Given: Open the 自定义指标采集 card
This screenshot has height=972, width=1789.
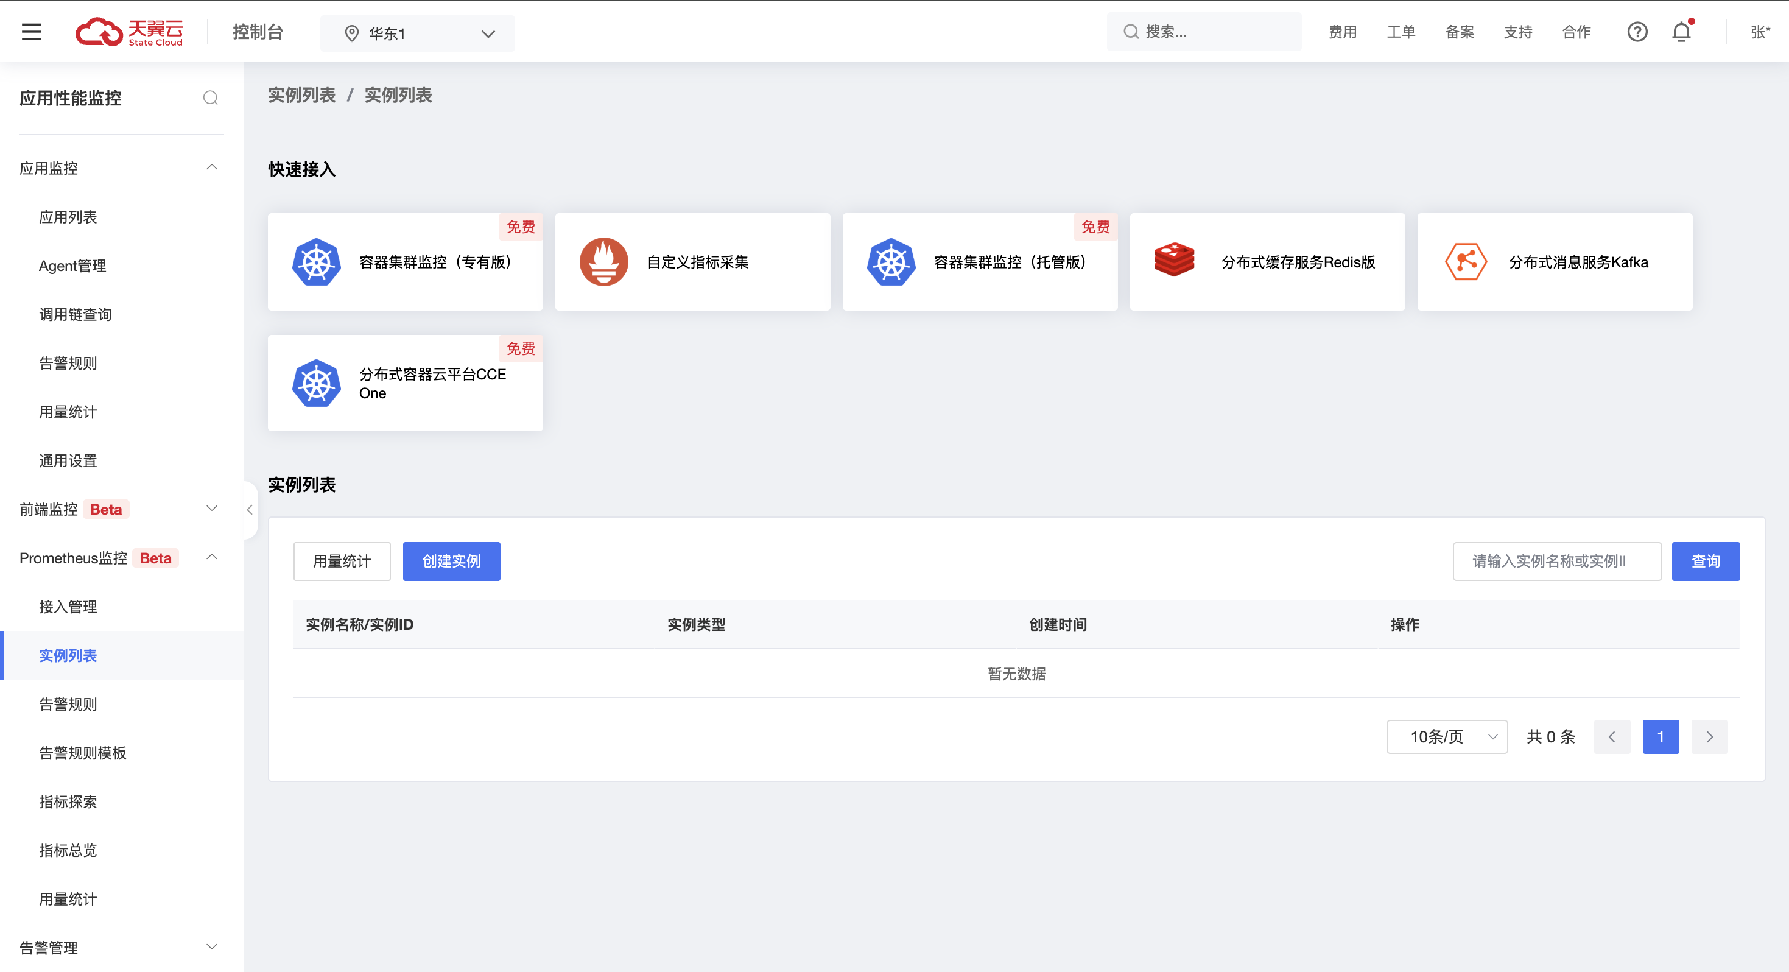Looking at the screenshot, I should [x=692, y=262].
